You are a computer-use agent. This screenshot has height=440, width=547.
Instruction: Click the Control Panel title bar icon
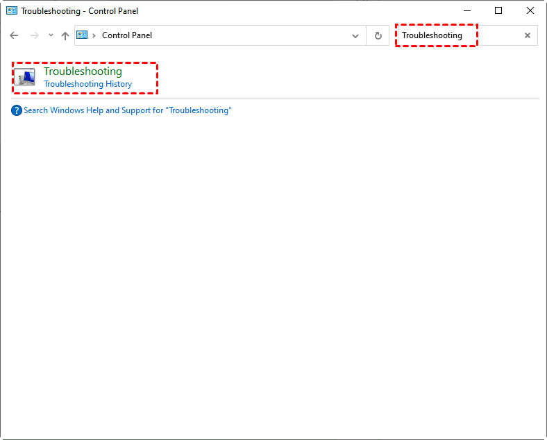(x=12, y=11)
